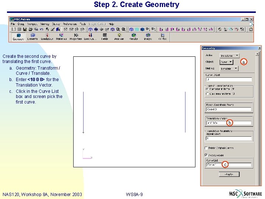Click the Geometry panel scrollbar up arrow
265x199 pixels.
click(x=257, y=54)
